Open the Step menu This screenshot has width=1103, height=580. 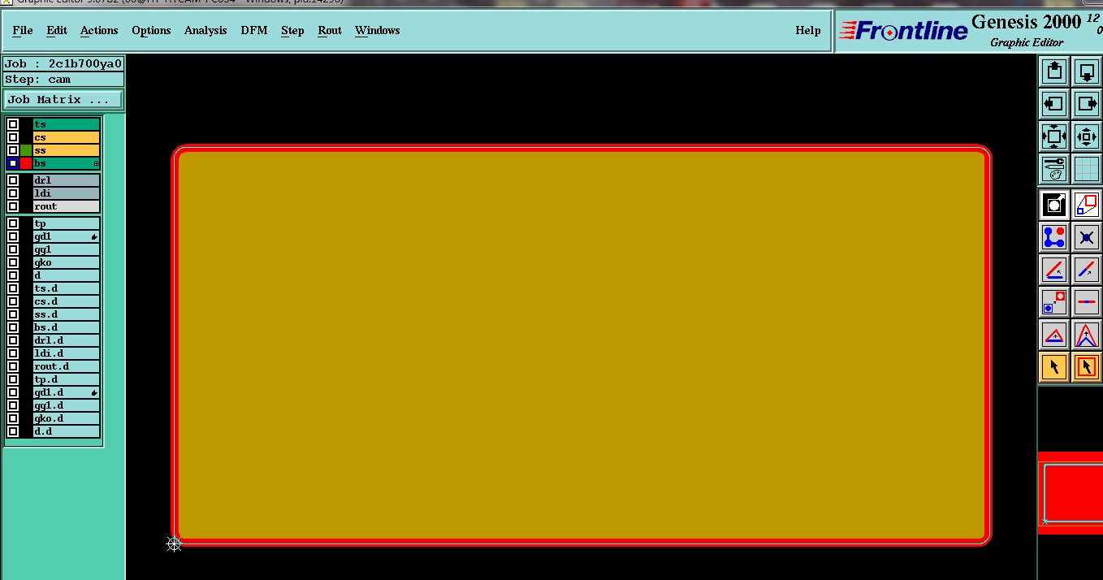292,30
